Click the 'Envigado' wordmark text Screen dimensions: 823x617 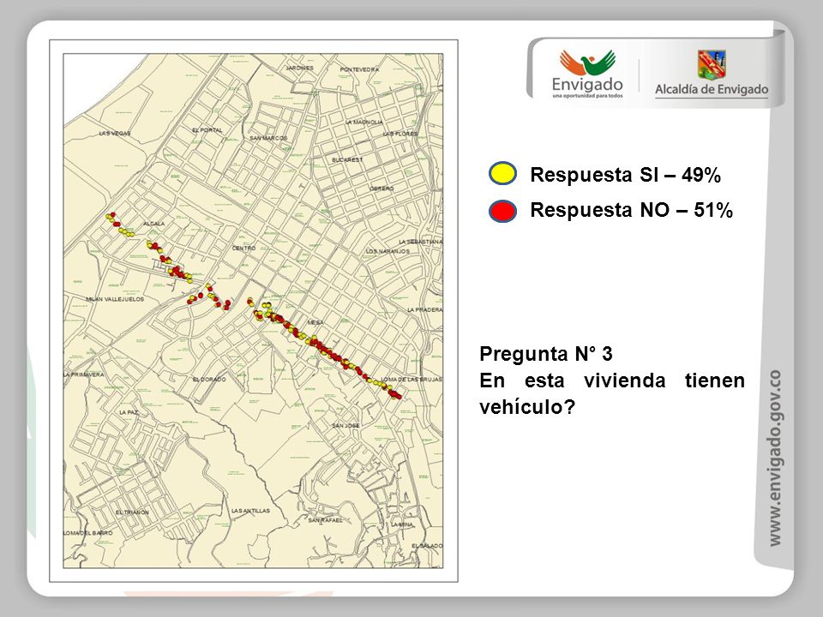587,84
